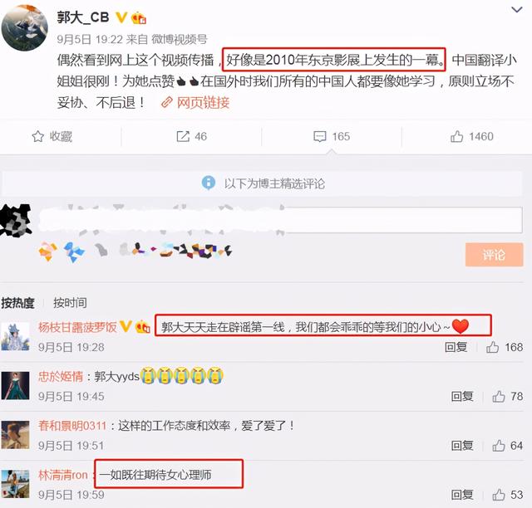The height and width of the screenshot is (508, 532).
Task: Open the post options chevron menu
Action: click(x=516, y=10)
